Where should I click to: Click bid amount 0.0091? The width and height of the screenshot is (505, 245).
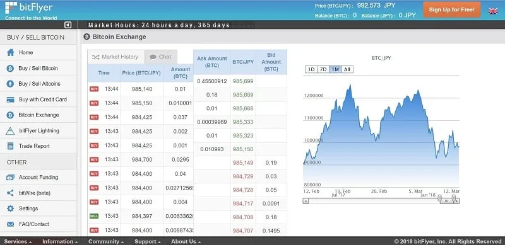click(x=271, y=204)
